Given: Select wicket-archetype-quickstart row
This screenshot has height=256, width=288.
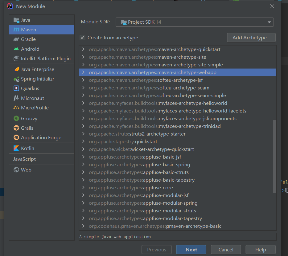Looking at the screenshot, I should [177, 149].
